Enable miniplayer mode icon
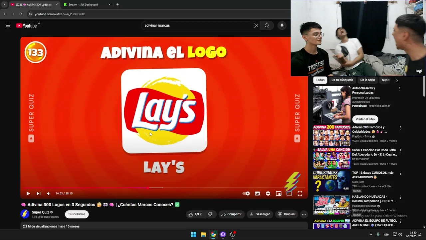 click(279, 193)
